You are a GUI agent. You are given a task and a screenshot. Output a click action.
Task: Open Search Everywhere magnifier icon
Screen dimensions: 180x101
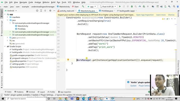point(174,6)
